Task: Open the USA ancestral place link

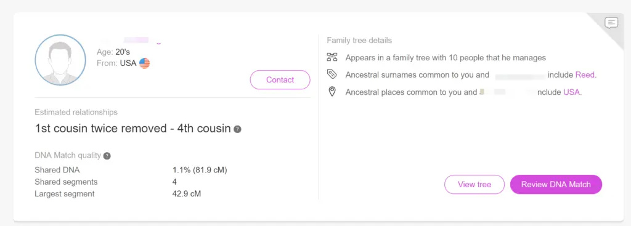Action: [572, 92]
